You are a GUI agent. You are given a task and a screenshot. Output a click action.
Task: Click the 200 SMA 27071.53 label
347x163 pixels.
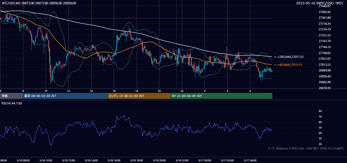tap(289, 57)
